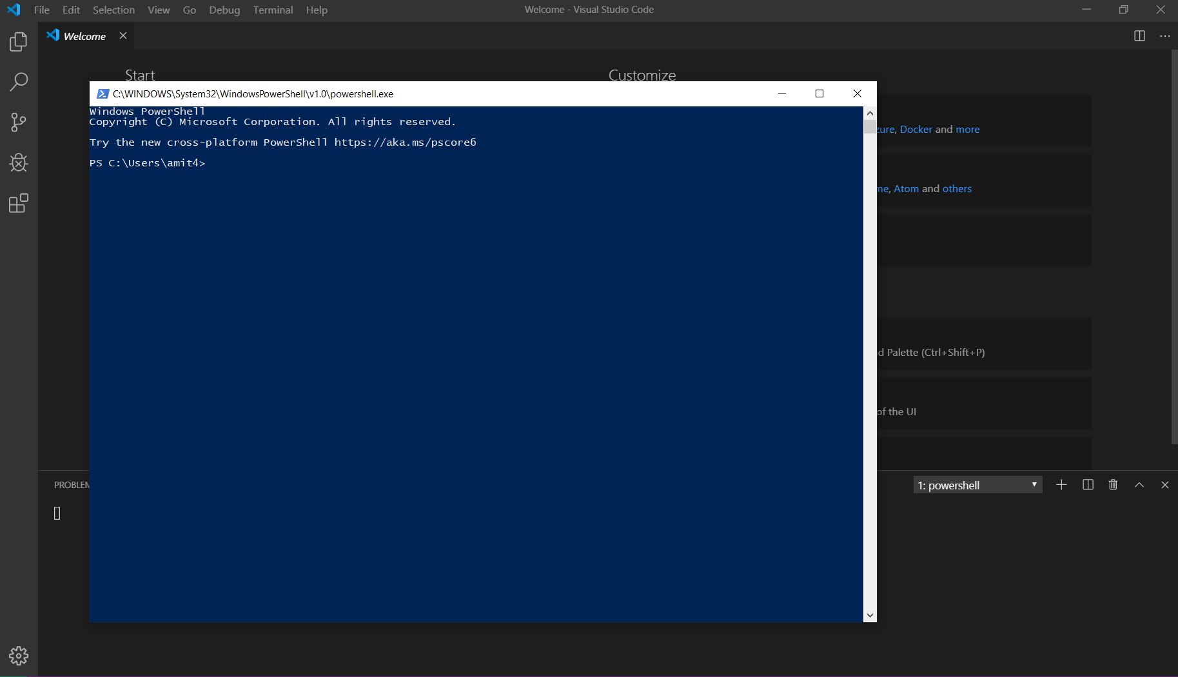Click the Docker link on Welcome page
Screen dimensions: 1178x677
tap(916, 129)
